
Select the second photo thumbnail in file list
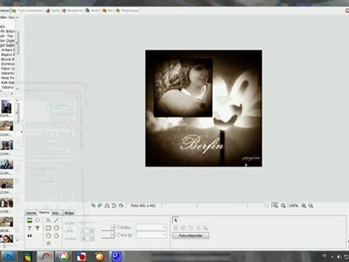point(7,126)
